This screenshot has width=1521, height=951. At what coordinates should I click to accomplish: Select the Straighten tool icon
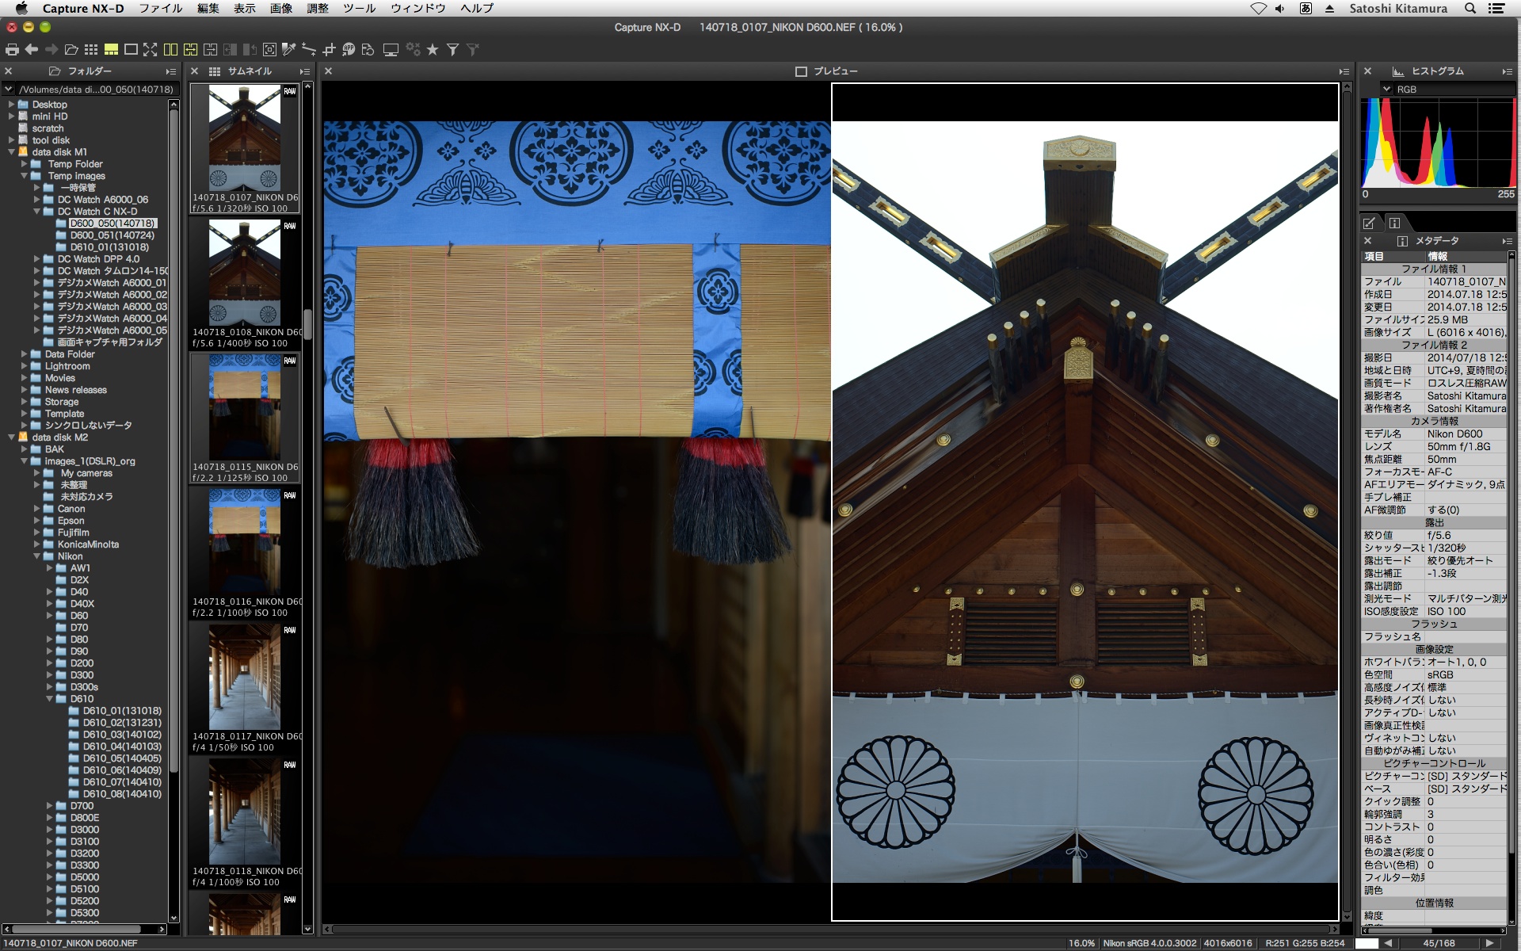tap(309, 49)
